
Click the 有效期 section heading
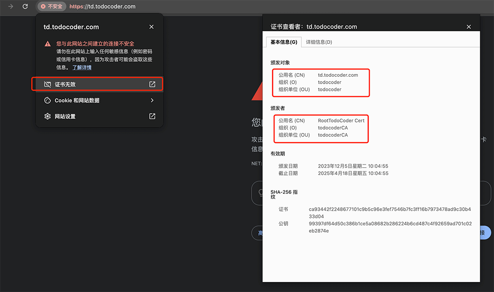(278, 154)
